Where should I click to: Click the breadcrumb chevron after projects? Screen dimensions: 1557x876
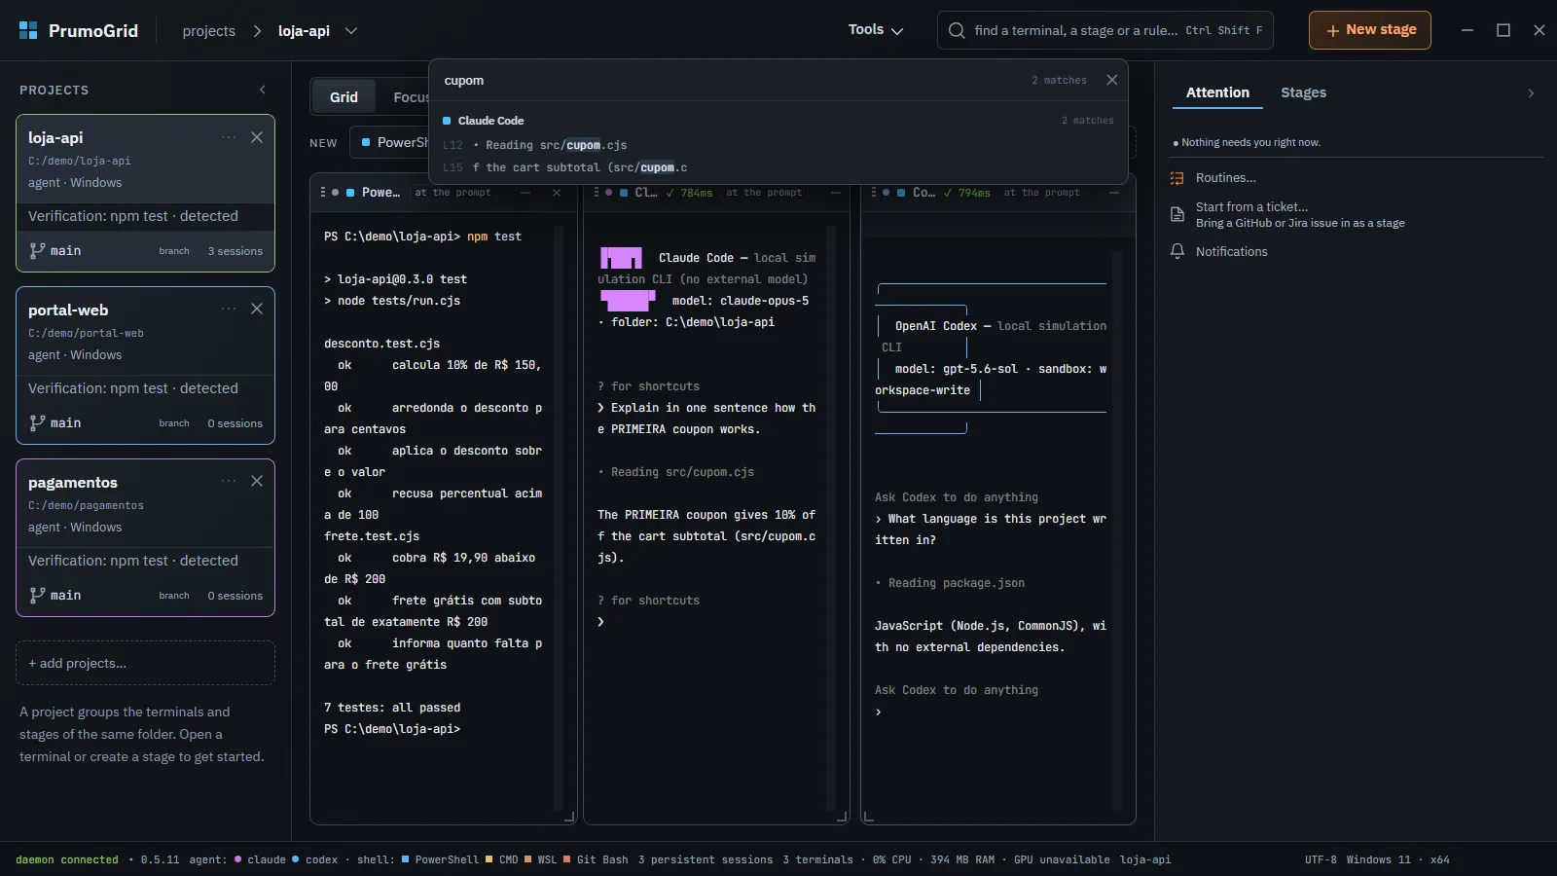tap(257, 31)
